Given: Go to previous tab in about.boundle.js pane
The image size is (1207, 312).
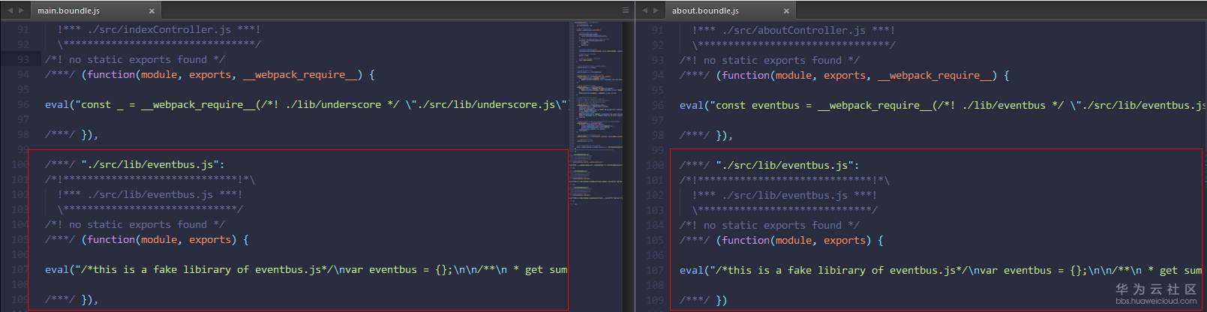Looking at the screenshot, I should [x=645, y=10].
